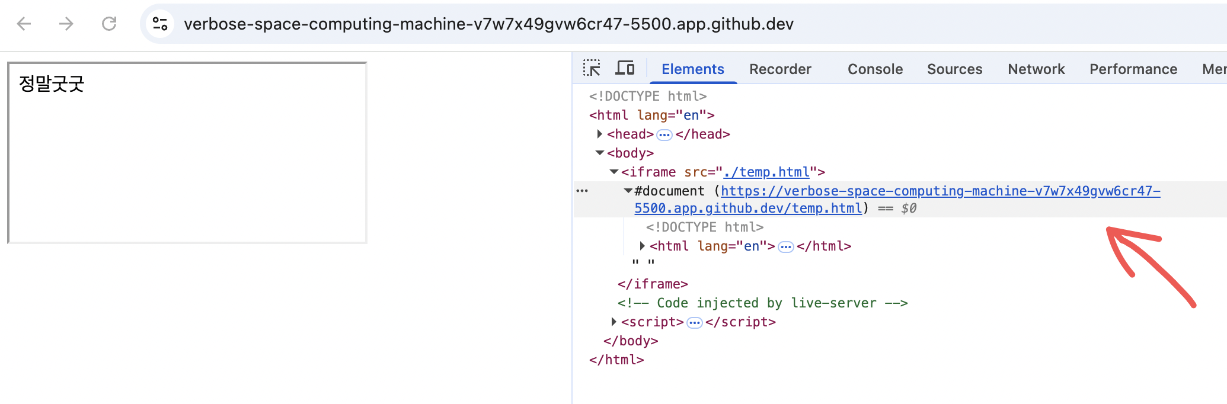Open the Sources tab
Viewport: 1227px width, 404px height.
tap(954, 69)
